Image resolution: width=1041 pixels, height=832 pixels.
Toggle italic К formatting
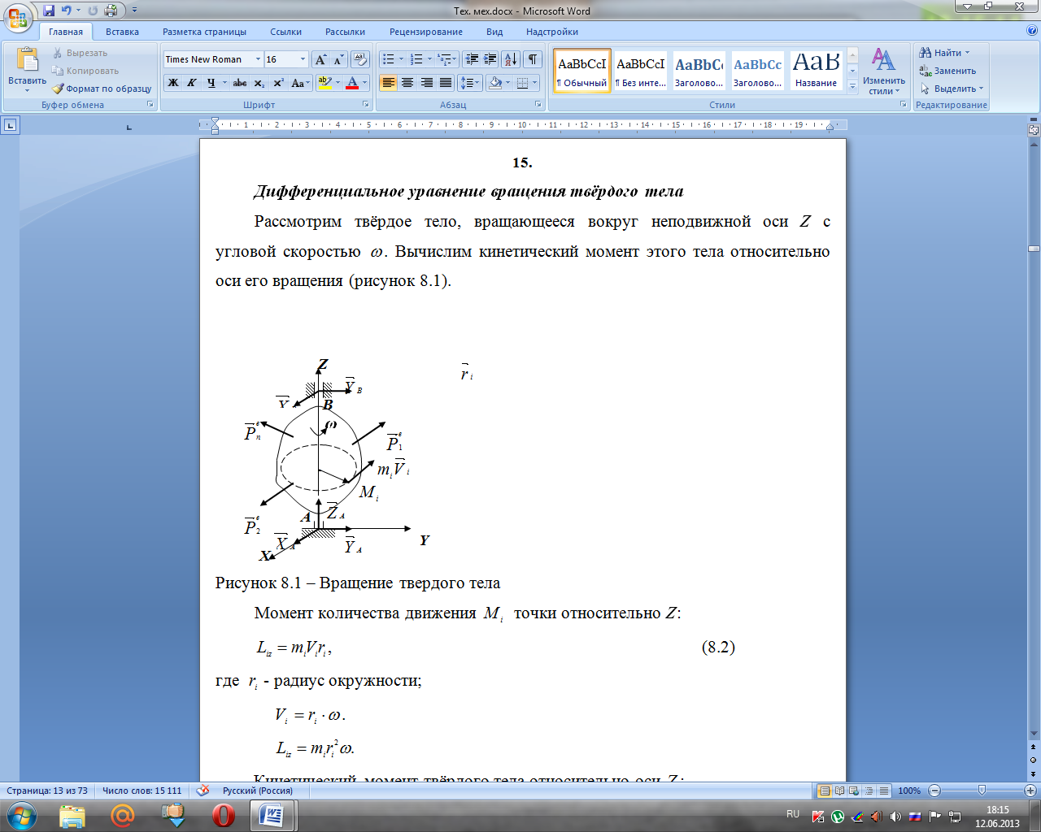tap(192, 83)
